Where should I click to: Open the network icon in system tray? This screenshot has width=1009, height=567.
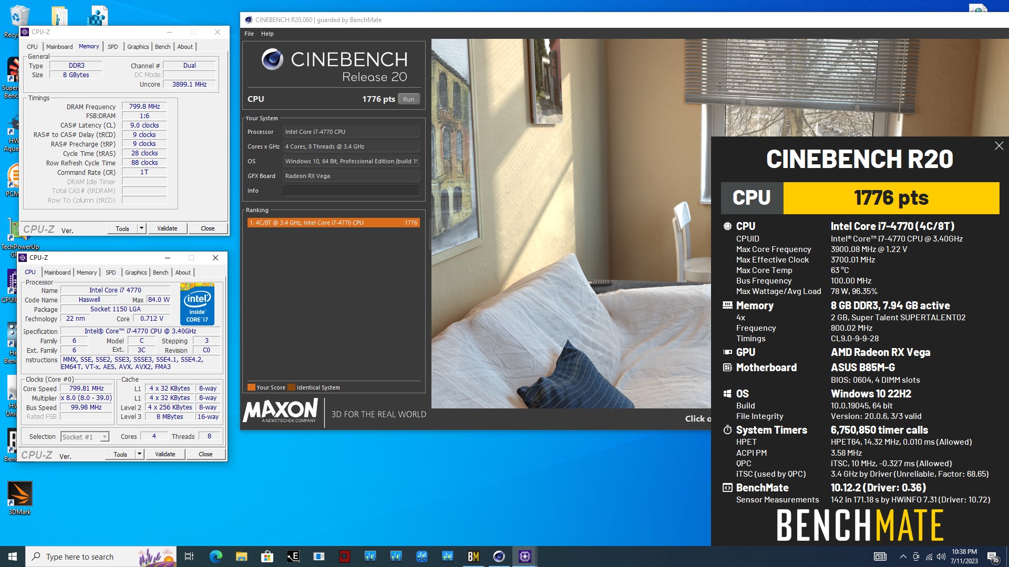tap(929, 556)
